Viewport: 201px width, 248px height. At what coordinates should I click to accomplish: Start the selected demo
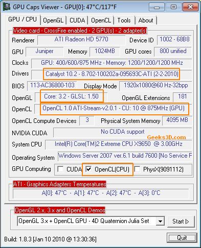pos(181,221)
